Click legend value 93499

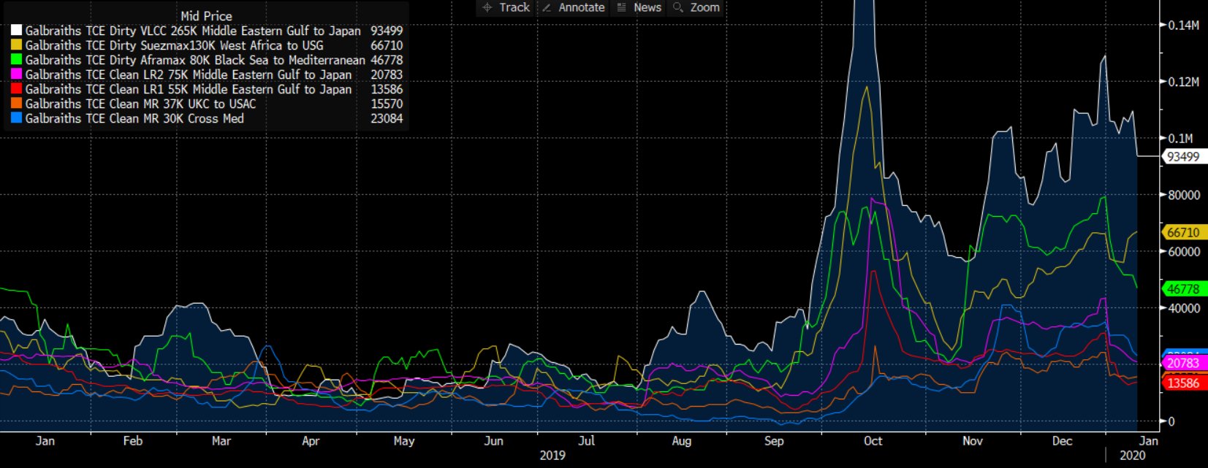pos(387,31)
